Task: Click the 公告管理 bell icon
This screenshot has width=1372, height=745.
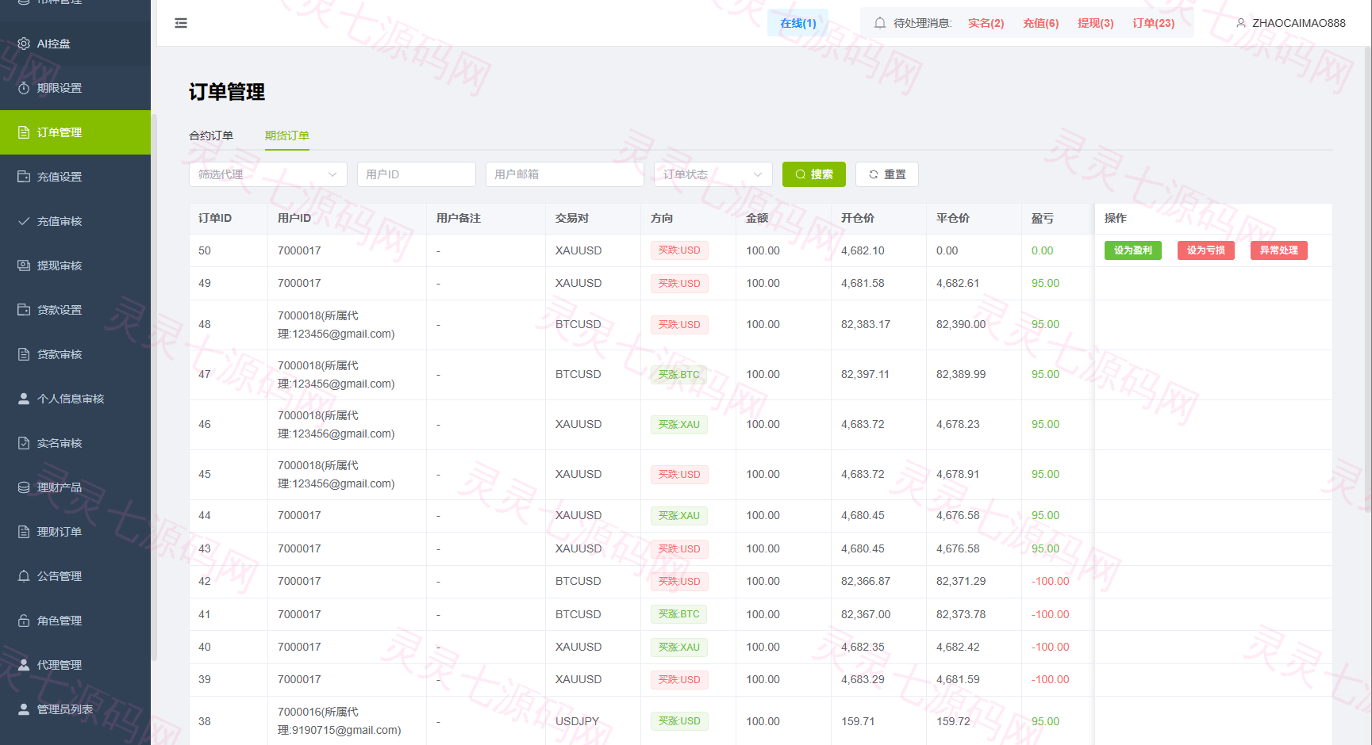Action: (24, 576)
